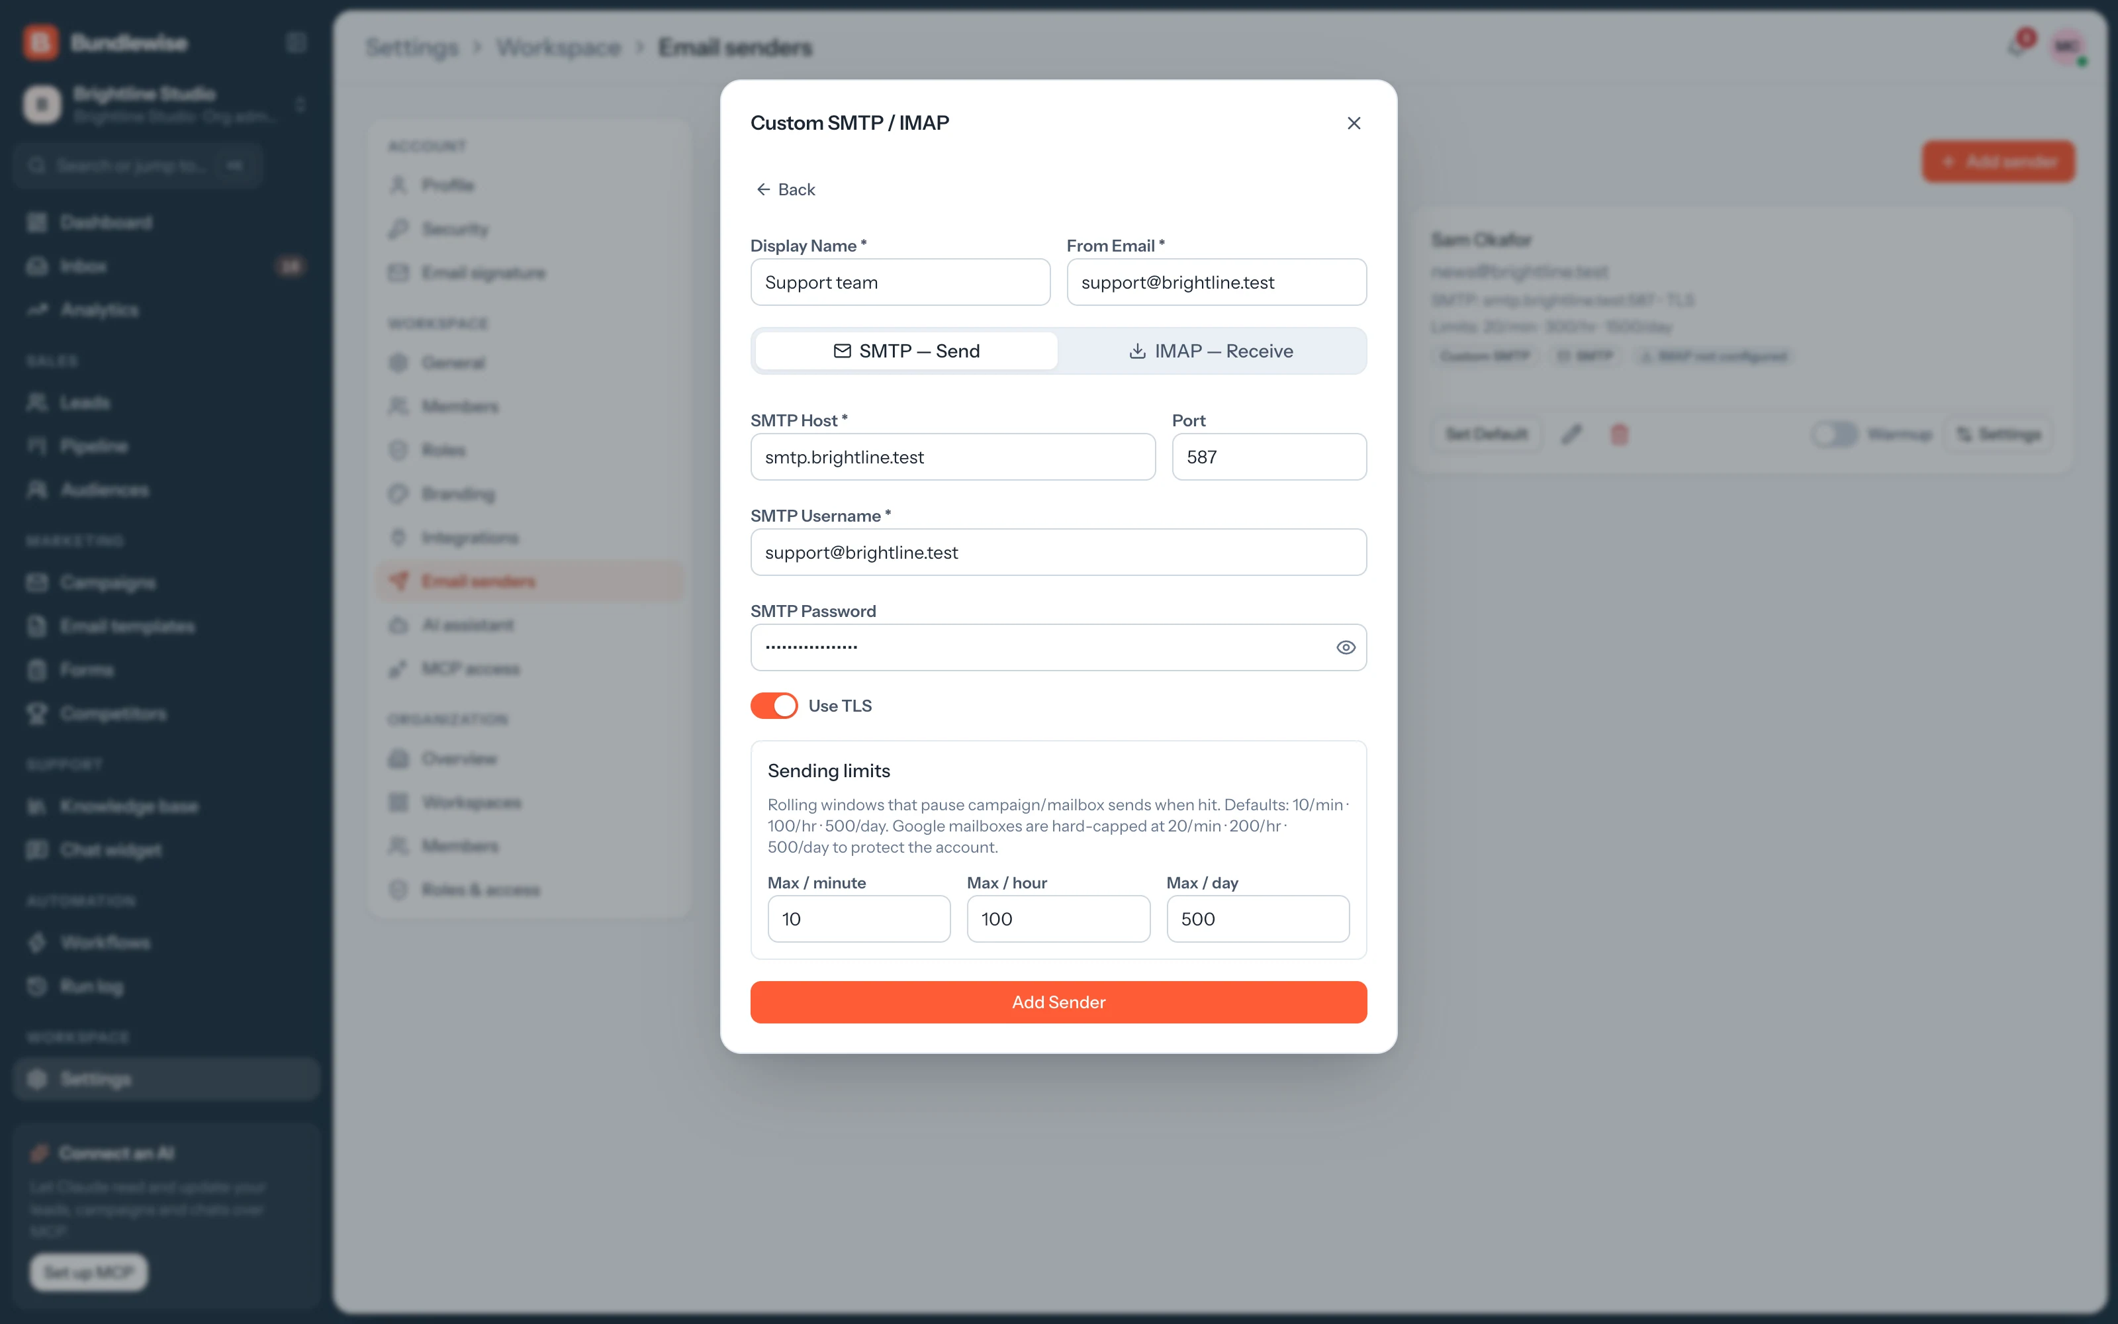Open Security in settings menu

(529, 230)
